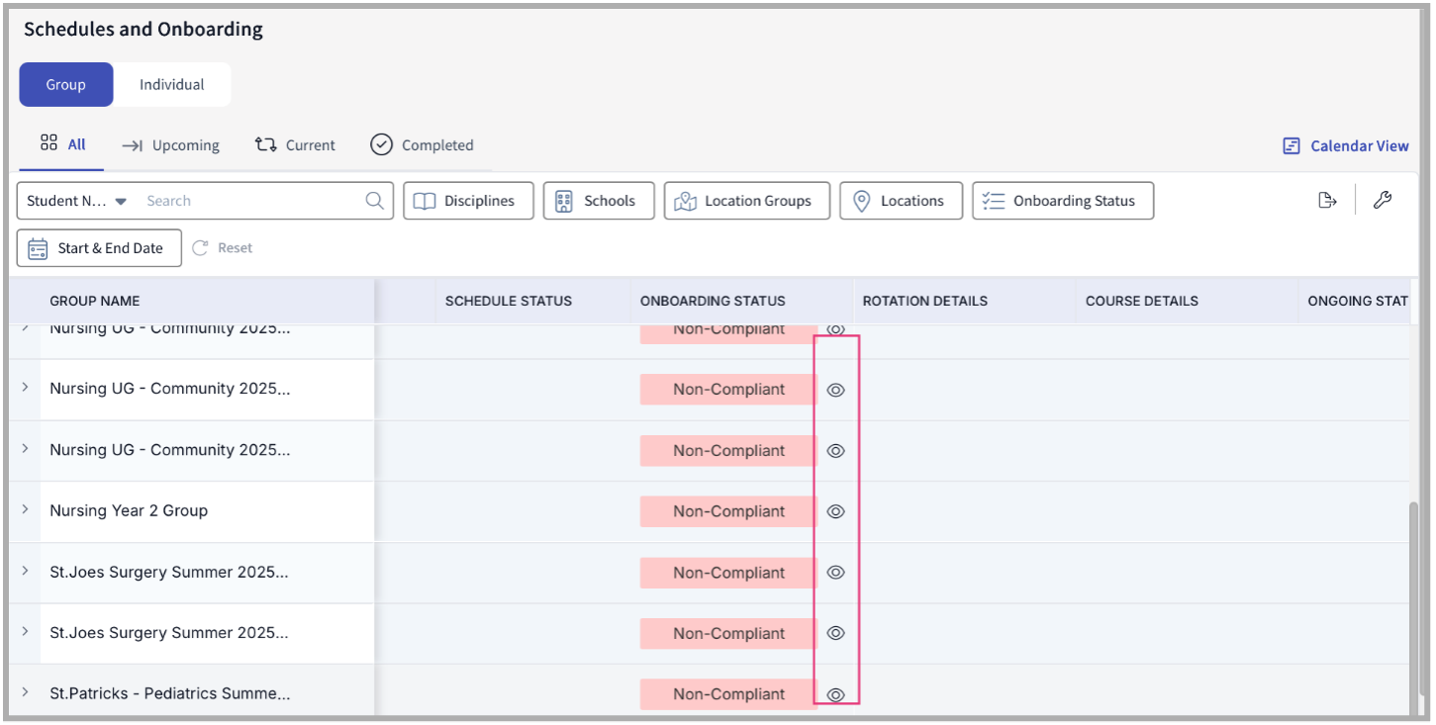
Task: Click the eye icon for St.Patricks Pediatrics row
Action: click(835, 694)
